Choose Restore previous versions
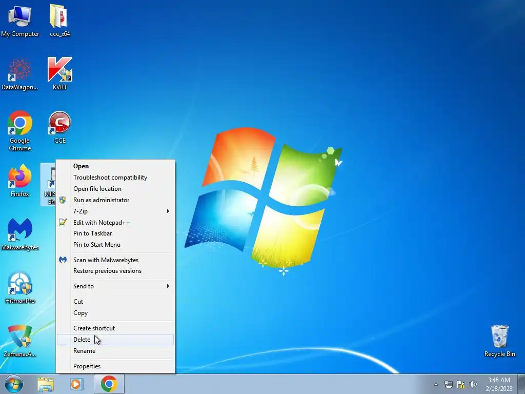525x394 pixels. tap(115, 271)
